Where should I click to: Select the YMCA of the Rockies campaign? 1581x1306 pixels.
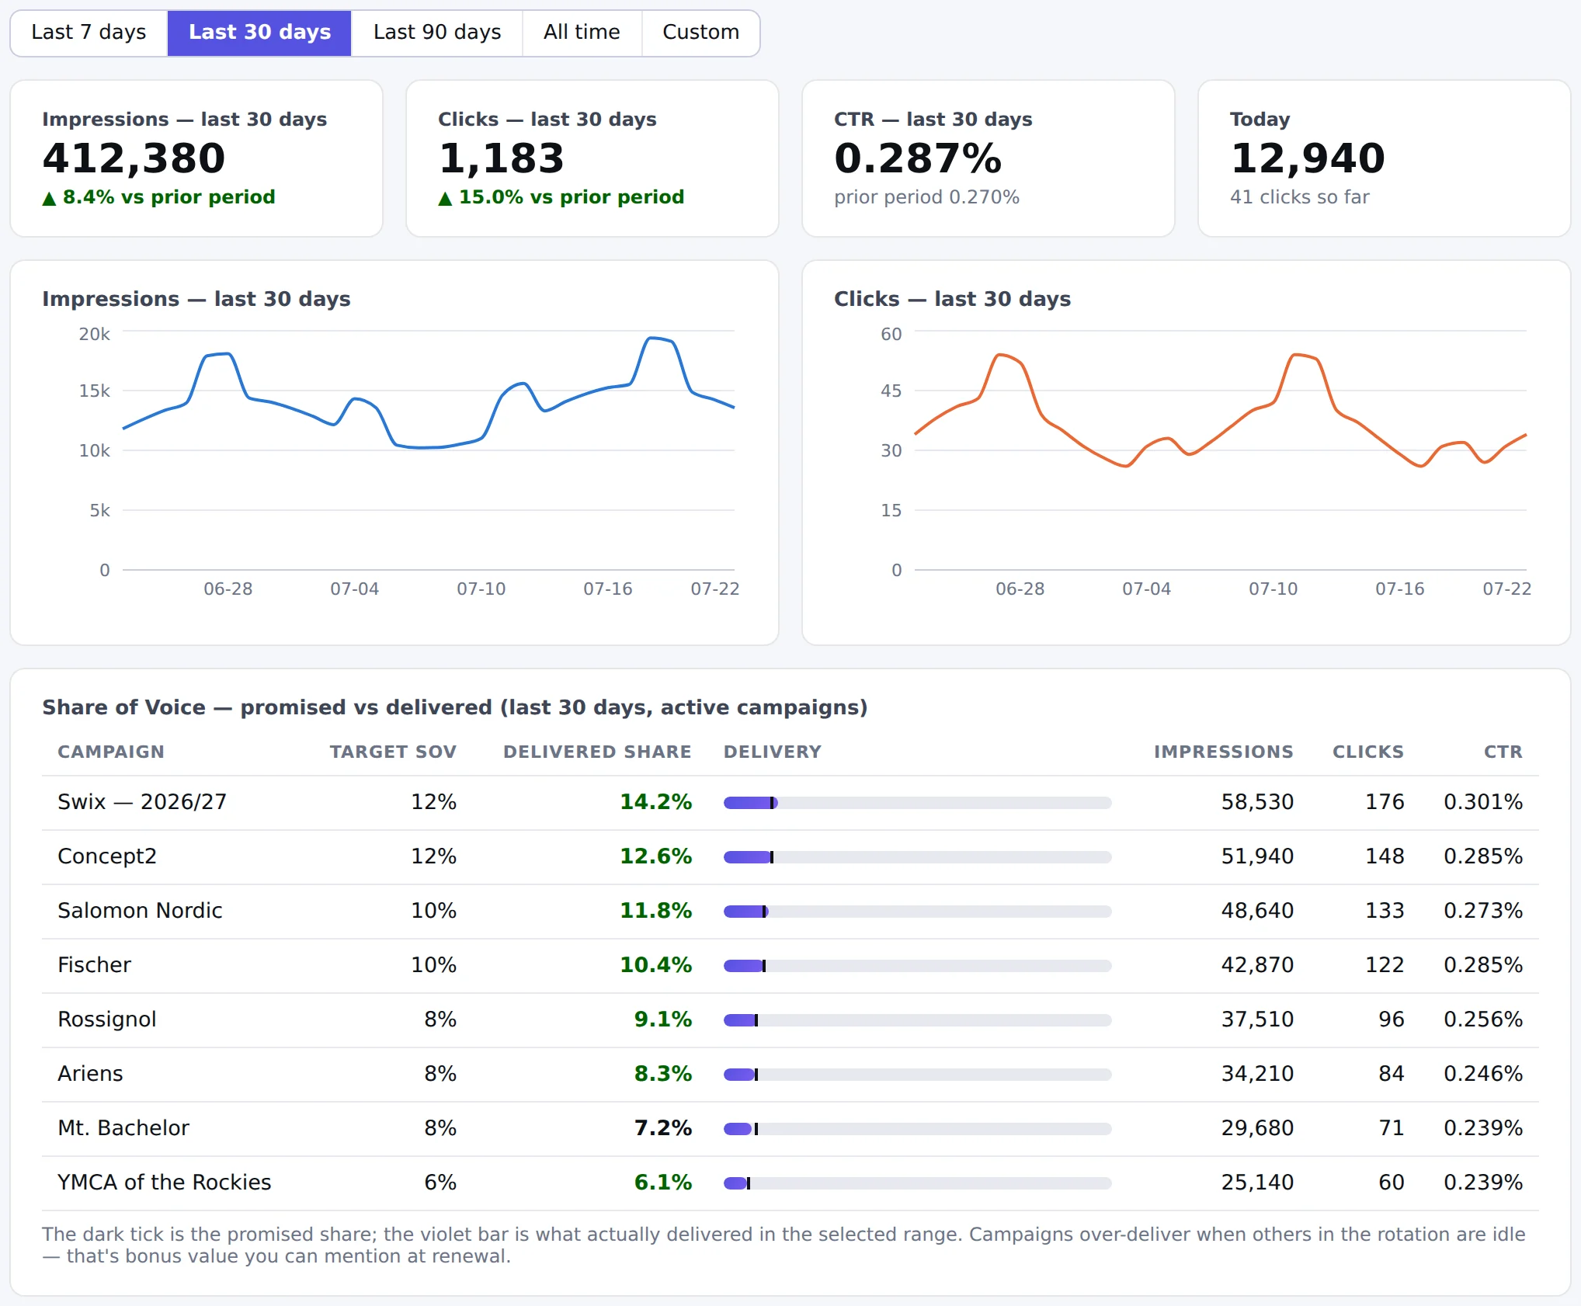pos(165,1183)
